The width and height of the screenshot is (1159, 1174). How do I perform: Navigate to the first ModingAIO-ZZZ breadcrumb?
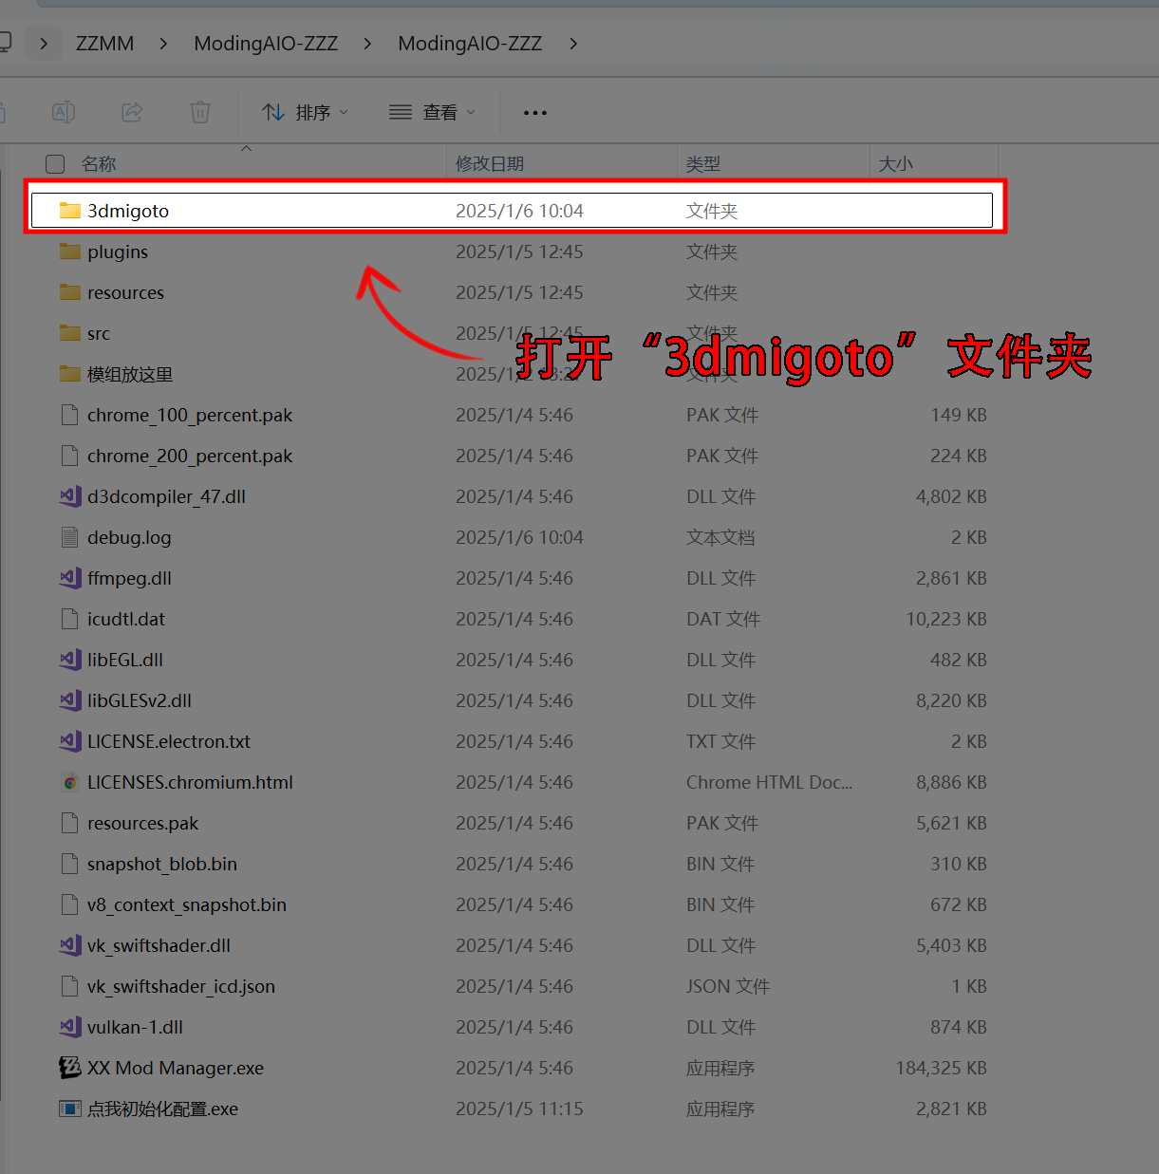point(266,43)
